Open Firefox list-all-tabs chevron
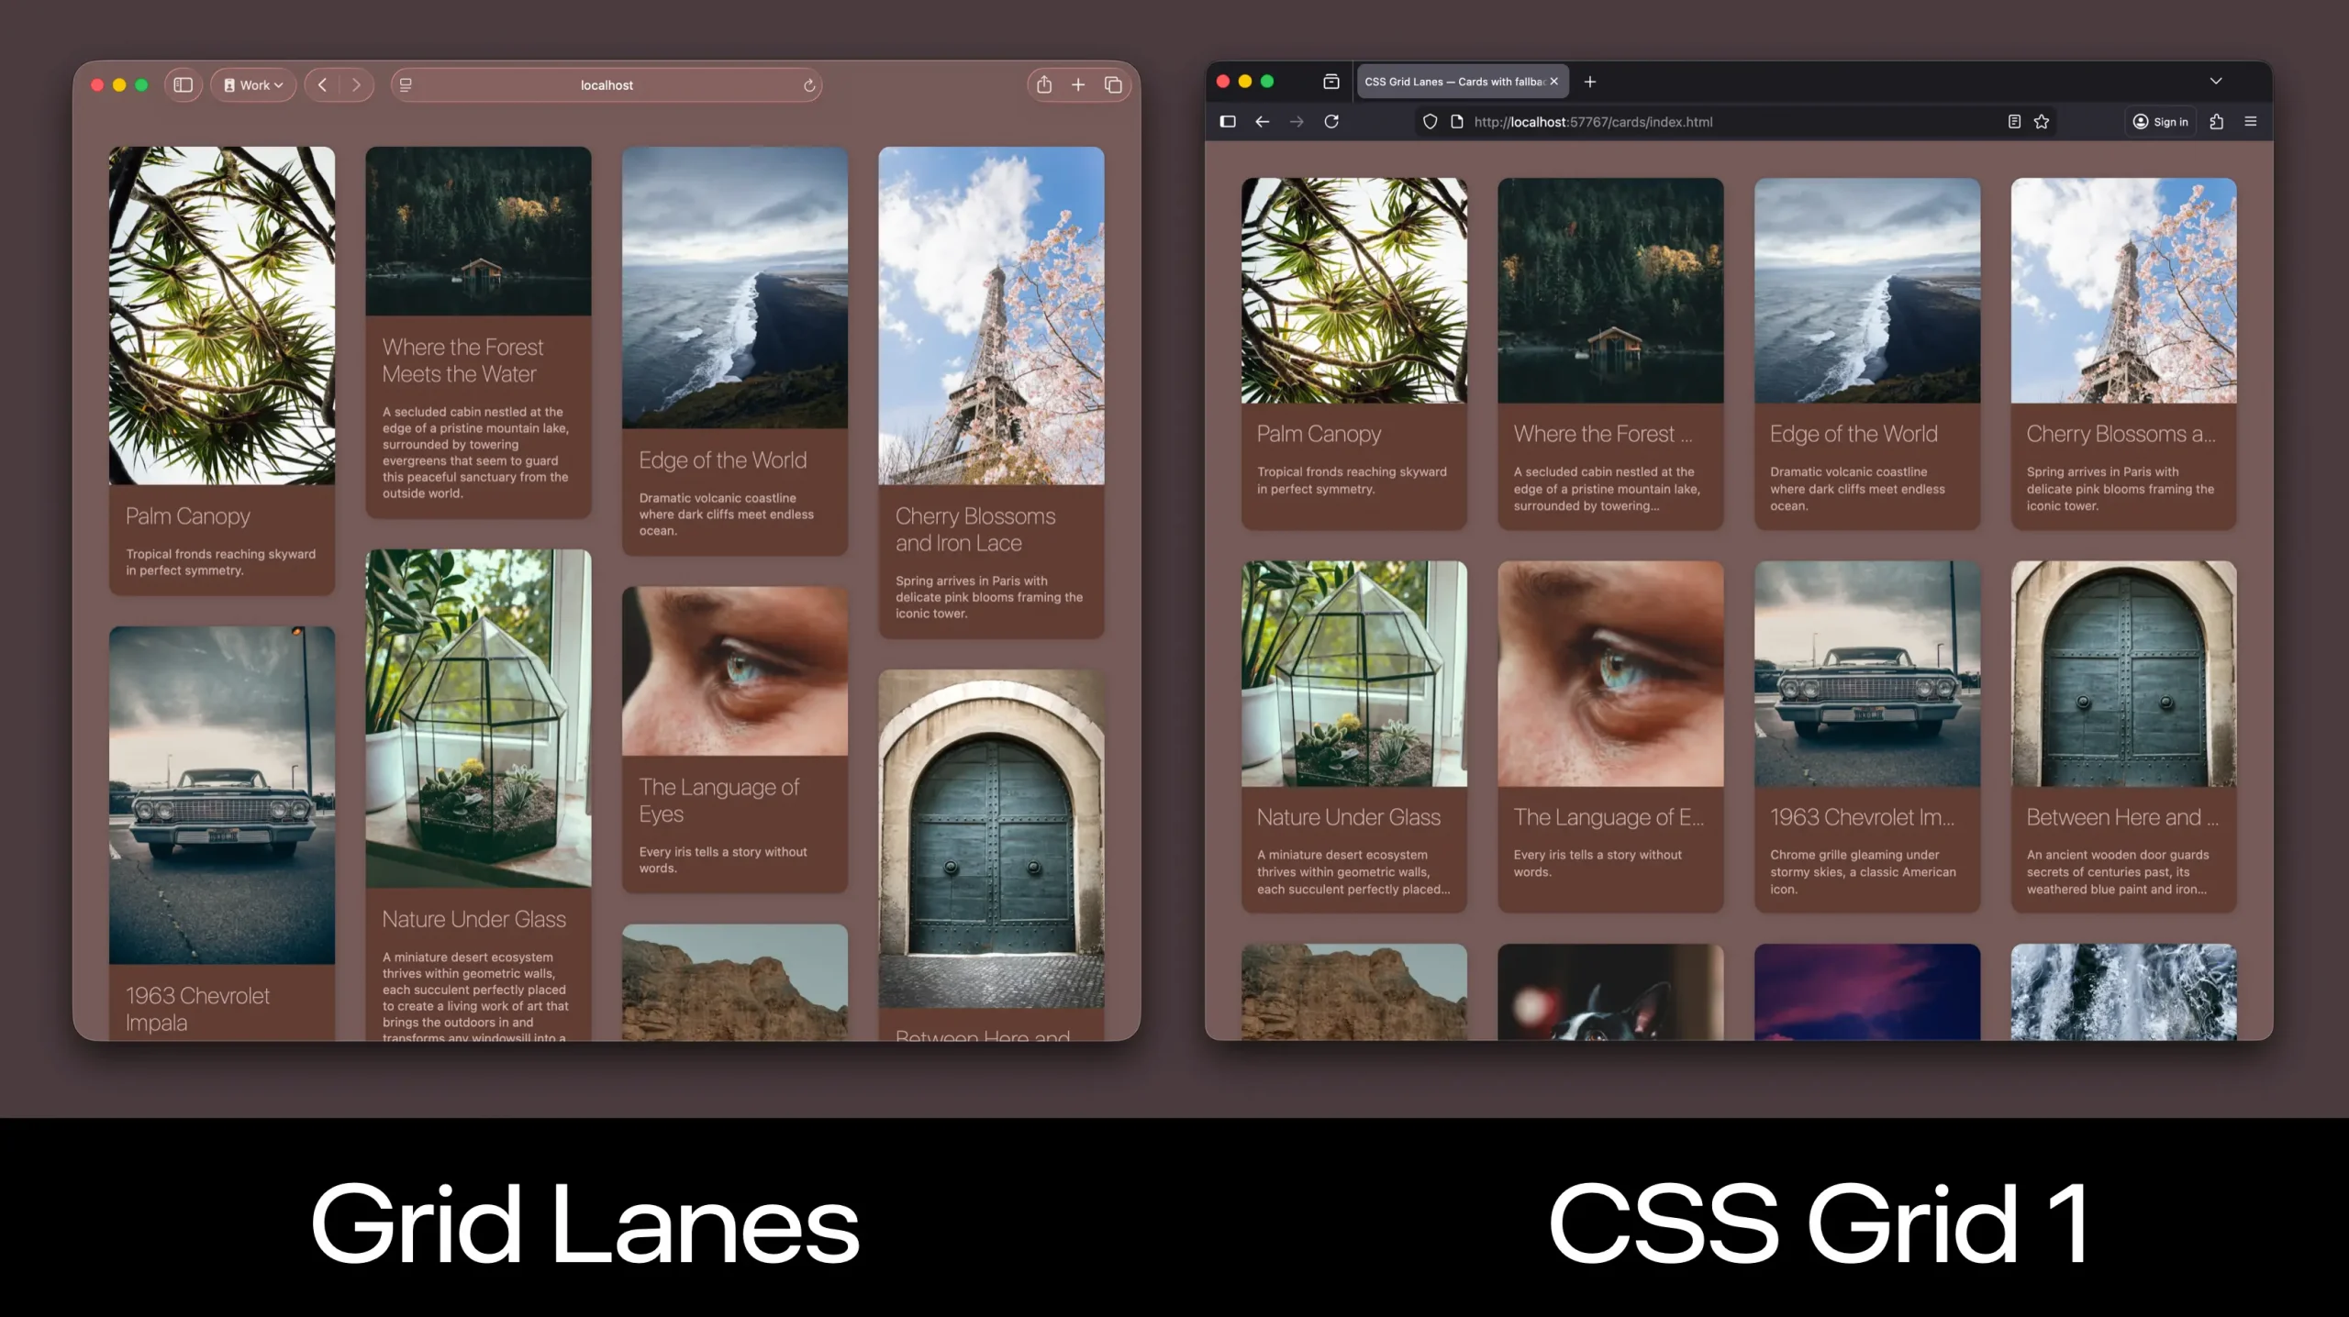 tap(2217, 81)
